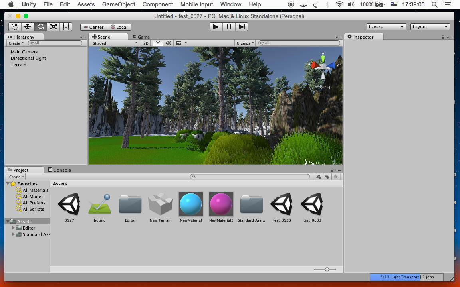Click the asset icon size slider
The image size is (460, 287).
[x=327, y=269]
